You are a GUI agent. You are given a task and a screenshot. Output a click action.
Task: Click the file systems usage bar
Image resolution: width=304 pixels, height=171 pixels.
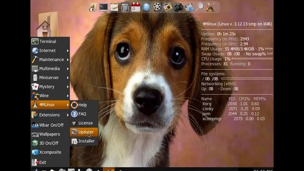247,78
